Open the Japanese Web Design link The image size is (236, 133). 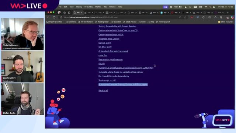[x=109, y=39]
